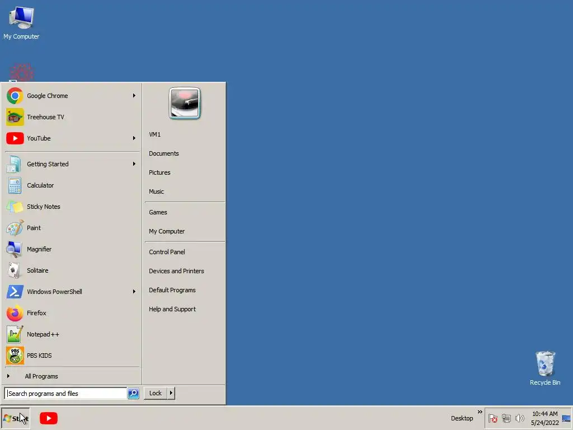Select the red icon behind the Start menu

point(21,72)
